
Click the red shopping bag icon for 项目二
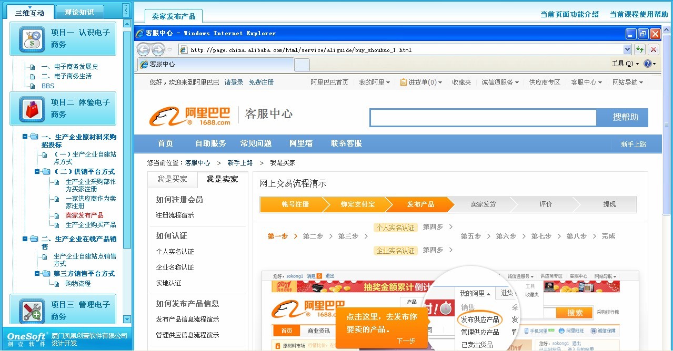[x=32, y=109]
